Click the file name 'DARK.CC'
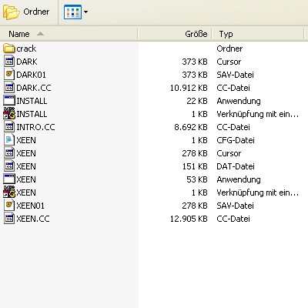308x308 pixels. pyautogui.click(x=34, y=88)
